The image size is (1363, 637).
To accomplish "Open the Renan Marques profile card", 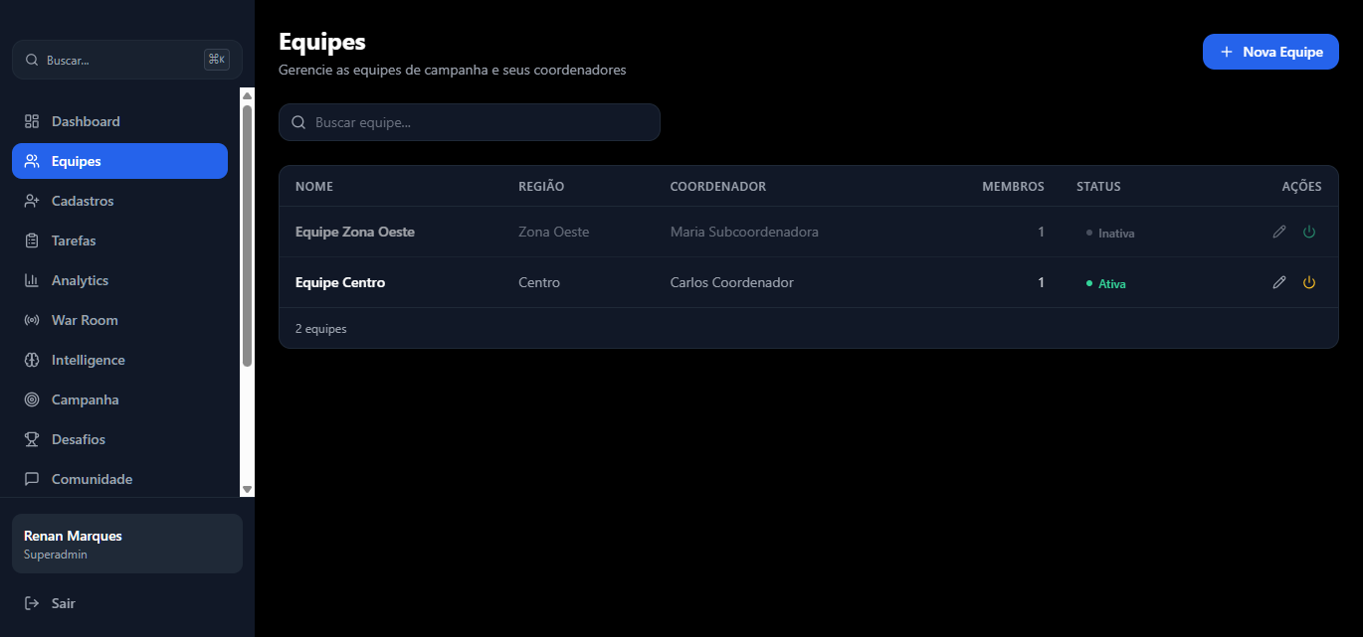I will click(x=127, y=544).
